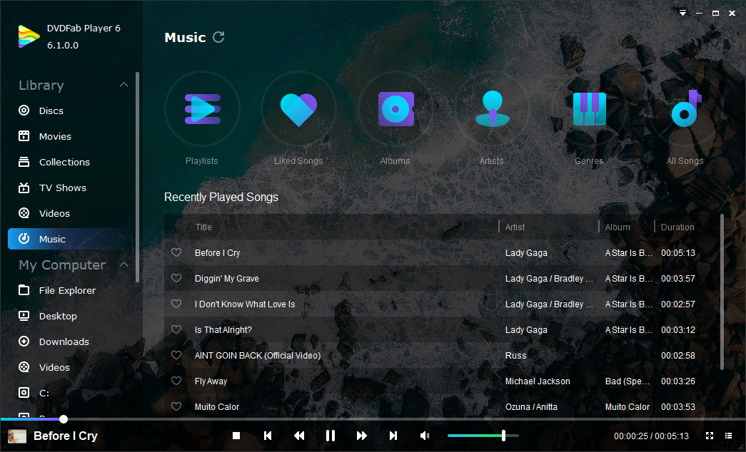Select the Before I Cry song row
The width and height of the screenshot is (746, 452).
click(x=441, y=252)
